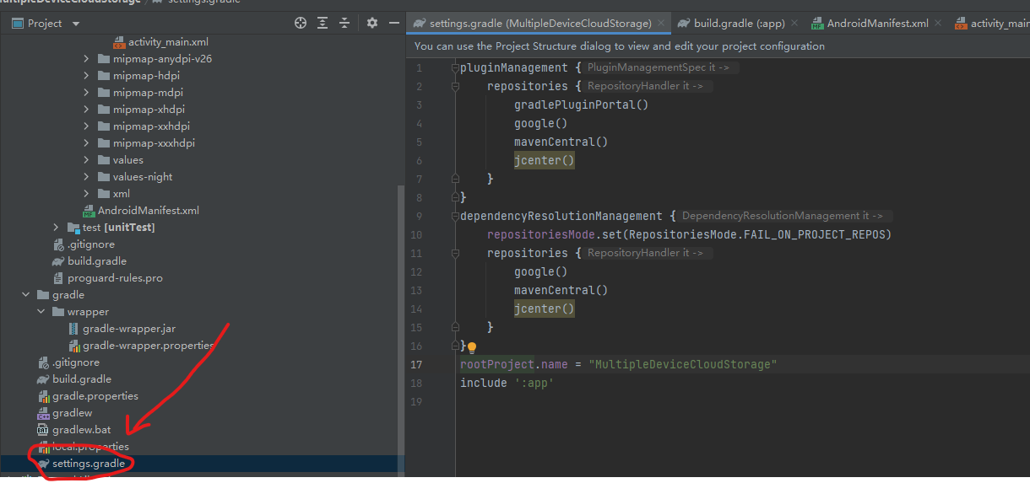Viewport: 1030px width, 483px height.
Task: Click the proguard-rules.pro file icon
Action: click(x=59, y=278)
